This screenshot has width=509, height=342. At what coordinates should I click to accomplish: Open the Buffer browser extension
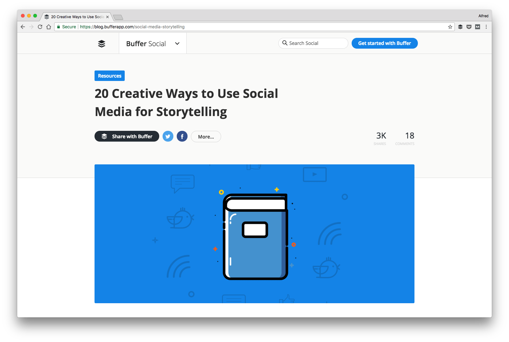(x=460, y=27)
